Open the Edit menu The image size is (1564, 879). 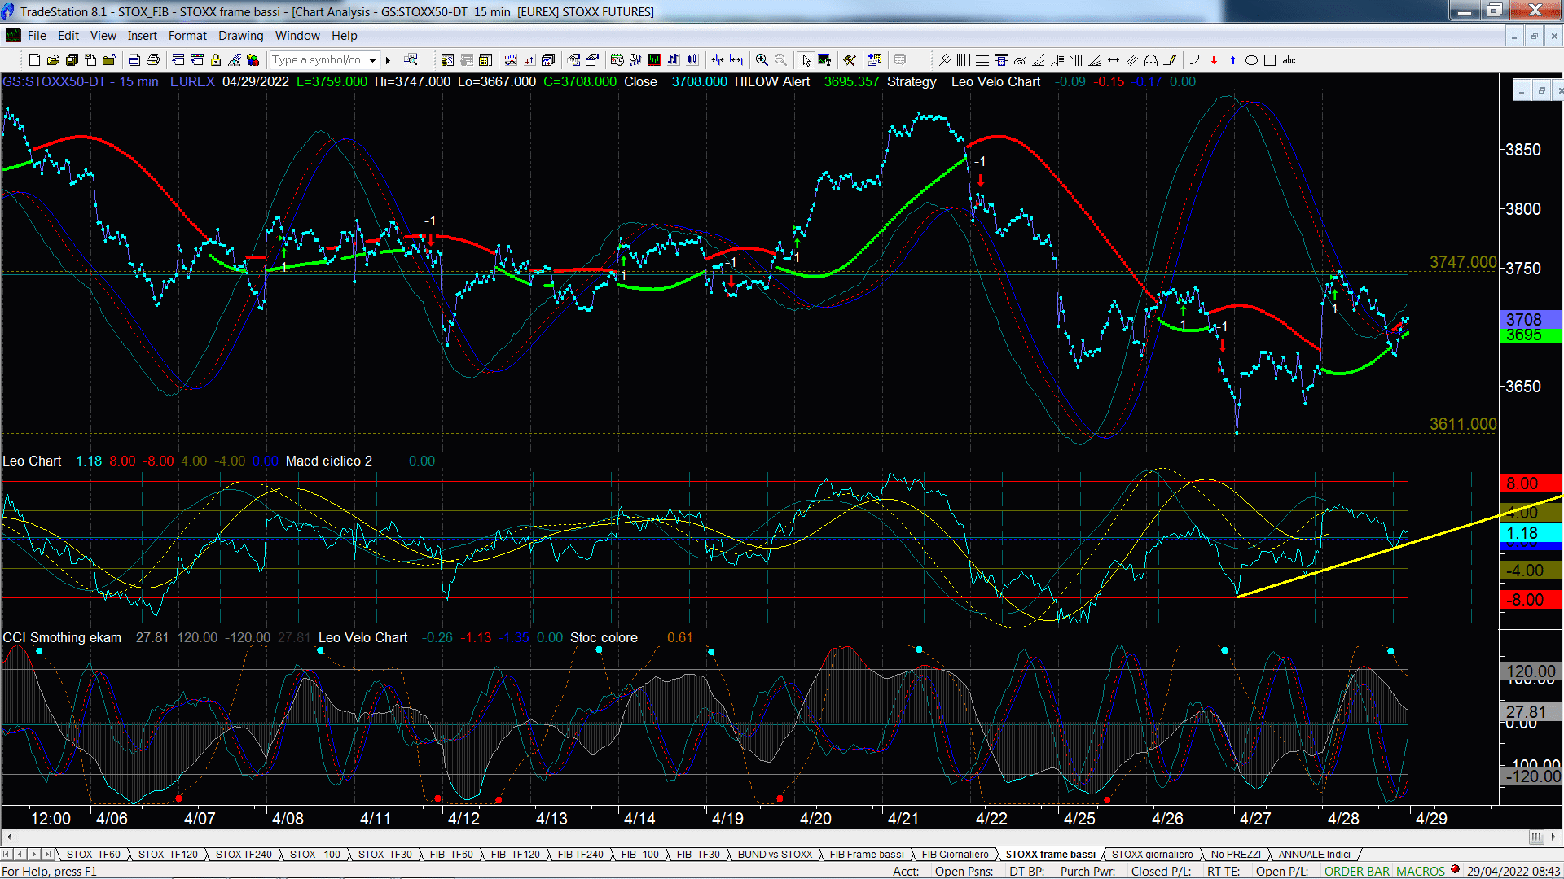coord(68,36)
